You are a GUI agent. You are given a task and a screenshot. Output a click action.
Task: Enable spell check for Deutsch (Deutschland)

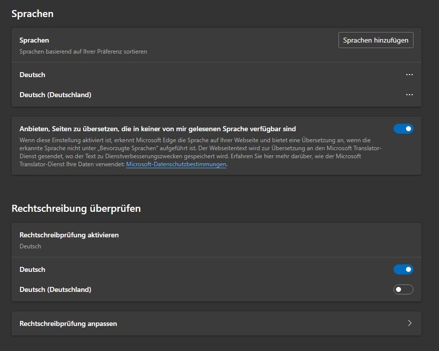point(403,289)
